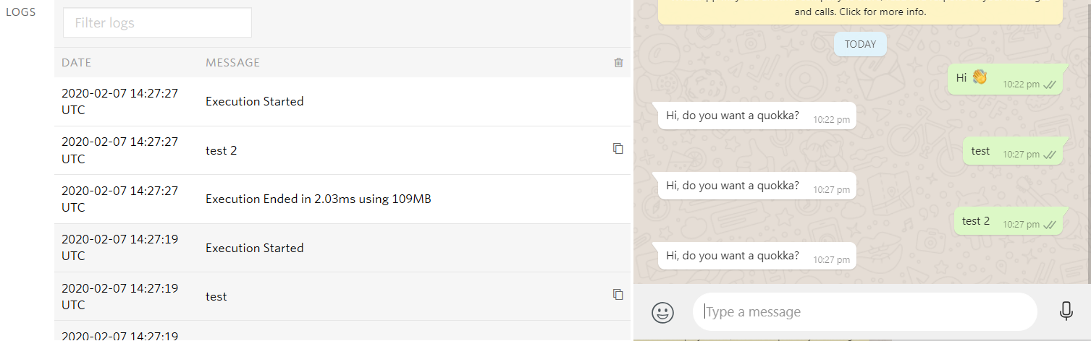
Task: Click the MESSAGE column header
Action: (x=232, y=63)
